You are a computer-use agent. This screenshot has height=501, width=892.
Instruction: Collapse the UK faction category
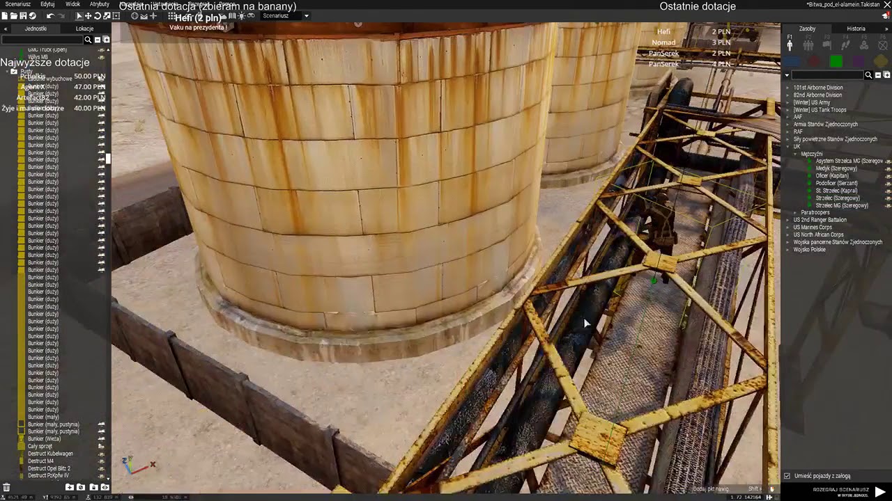click(x=787, y=147)
